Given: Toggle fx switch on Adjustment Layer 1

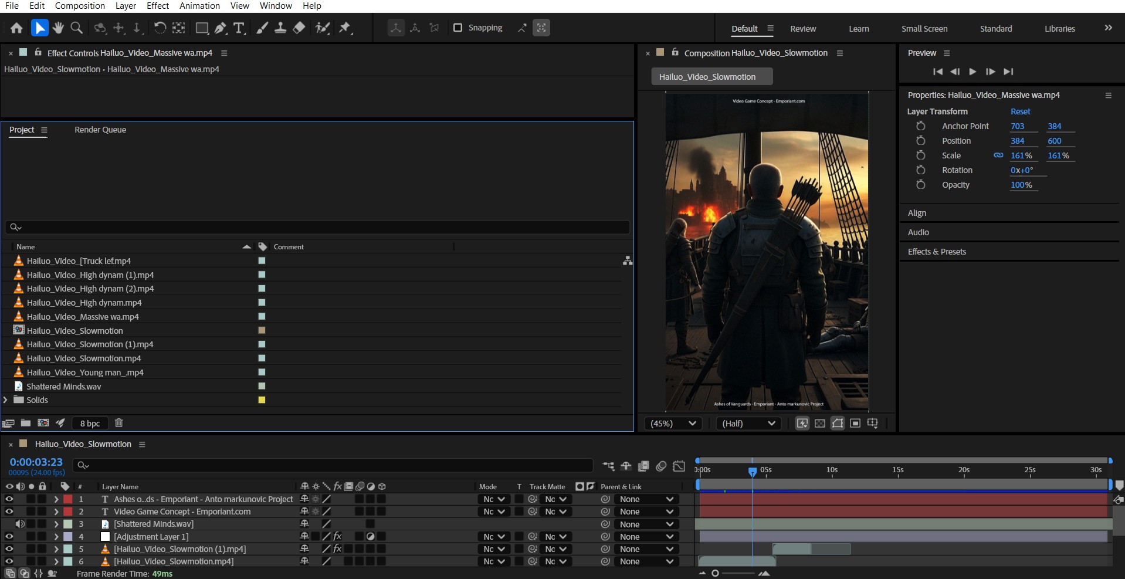Looking at the screenshot, I should tap(337, 536).
